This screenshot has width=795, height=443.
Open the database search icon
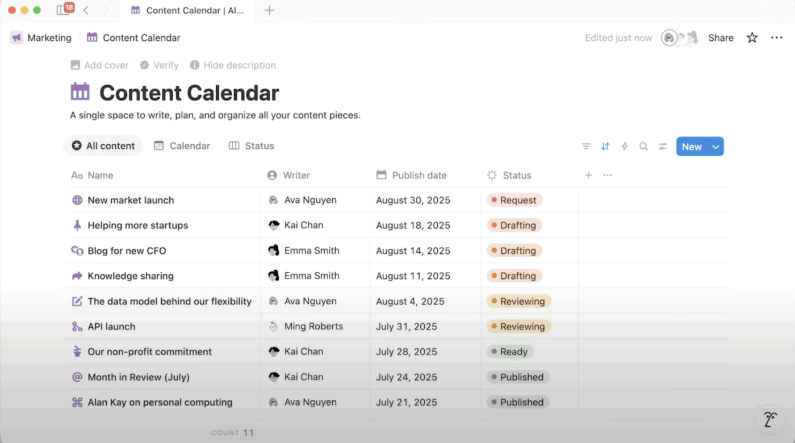click(x=643, y=147)
